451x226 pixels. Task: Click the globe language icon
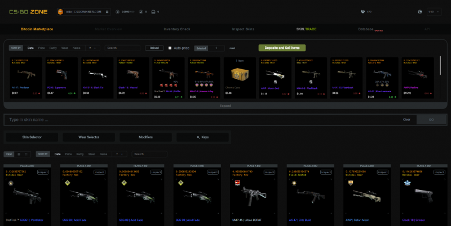420,12
